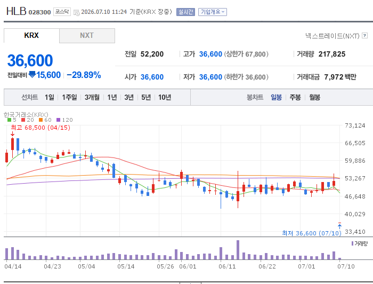Screen dimensions: 373x284
Task: Click the 전일 52,200 value
Action: (x=152, y=54)
